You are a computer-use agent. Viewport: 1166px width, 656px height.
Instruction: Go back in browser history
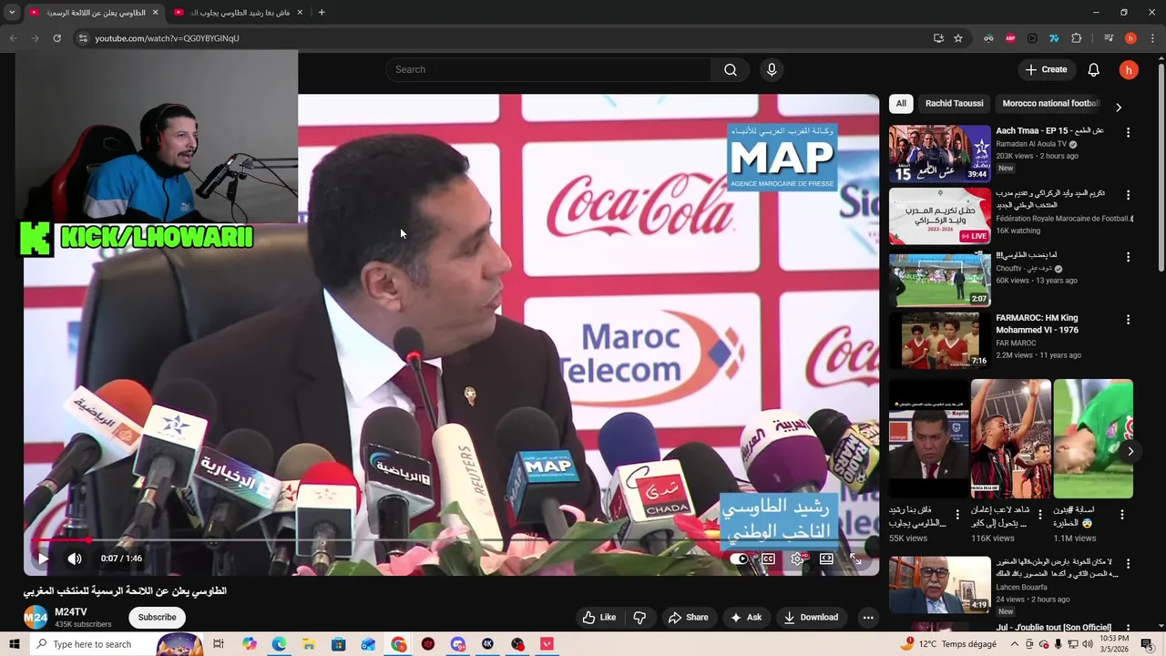(13, 38)
